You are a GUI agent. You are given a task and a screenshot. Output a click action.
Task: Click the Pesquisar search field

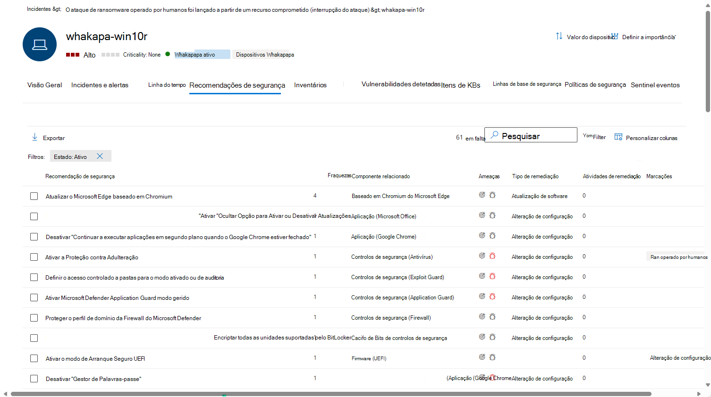click(x=531, y=135)
